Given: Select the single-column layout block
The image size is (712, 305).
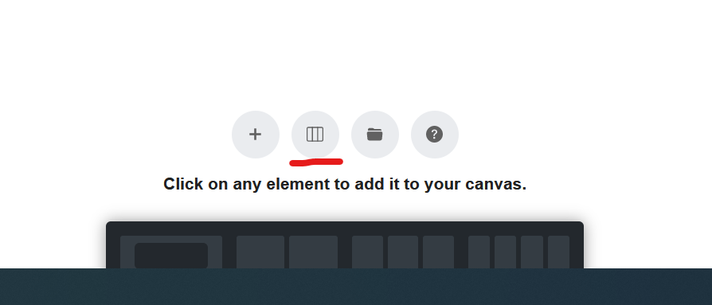Looking at the screenshot, I should point(171,252).
